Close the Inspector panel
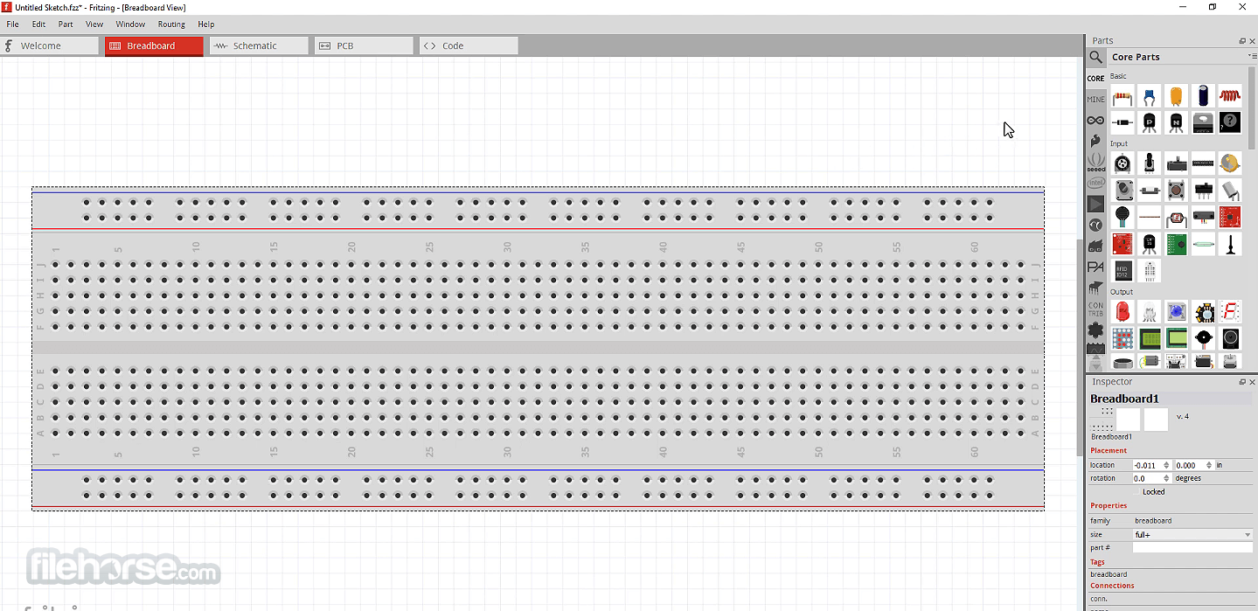Viewport: 1258px width, 611px height. coord(1252,382)
